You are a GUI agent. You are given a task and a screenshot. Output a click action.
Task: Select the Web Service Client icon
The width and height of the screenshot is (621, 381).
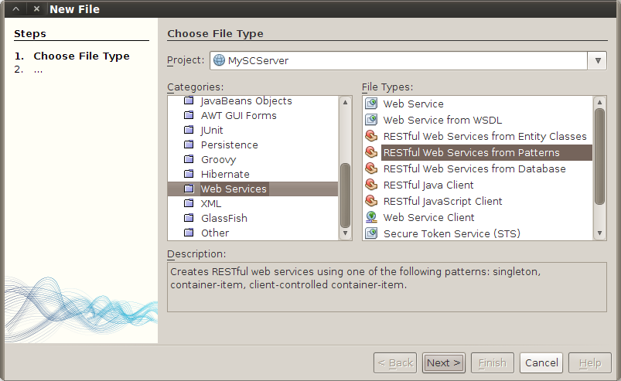(371, 217)
